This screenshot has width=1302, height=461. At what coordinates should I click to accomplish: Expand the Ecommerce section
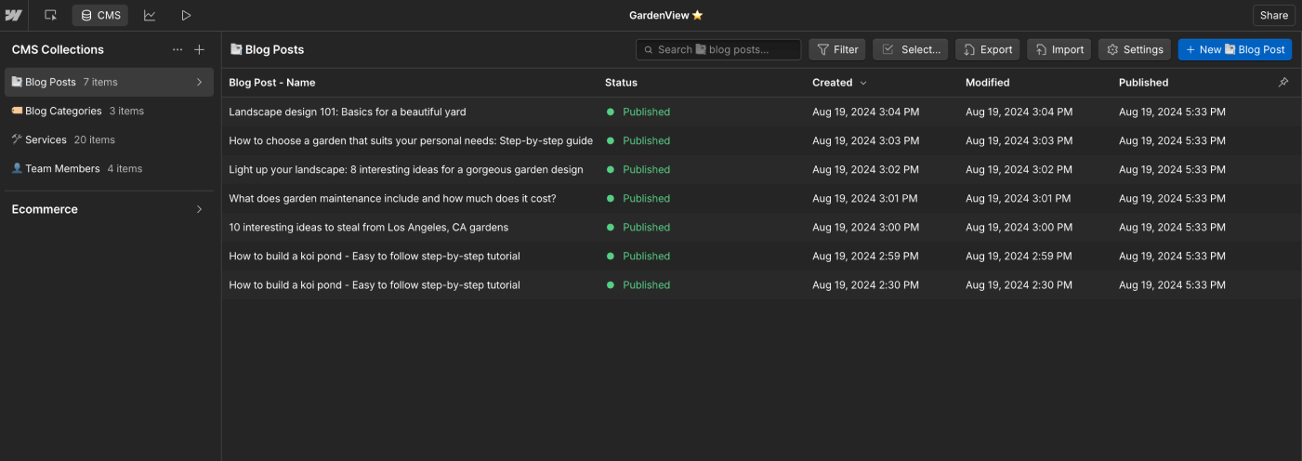(198, 209)
